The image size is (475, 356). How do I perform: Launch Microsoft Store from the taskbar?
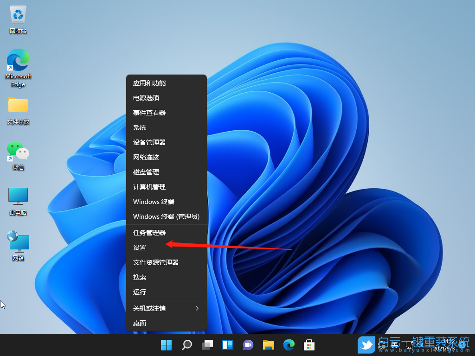pyautogui.click(x=309, y=345)
